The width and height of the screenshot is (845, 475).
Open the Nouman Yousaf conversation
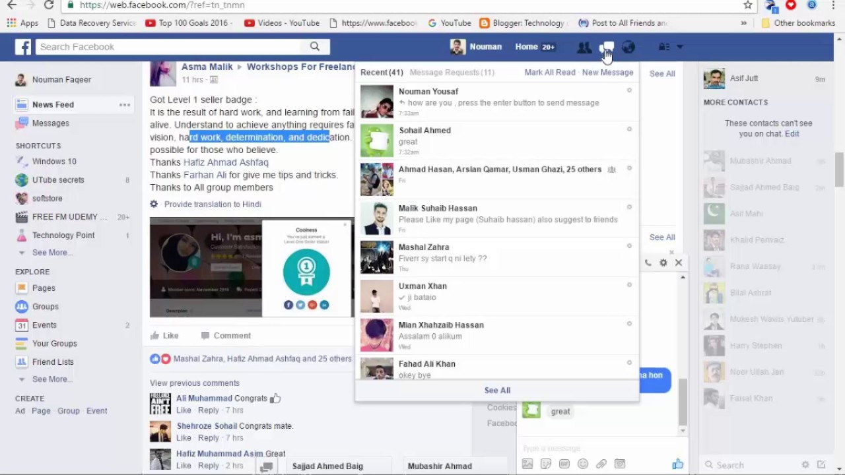[496, 102]
